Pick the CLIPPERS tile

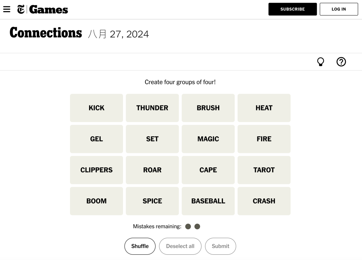(x=97, y=170)
